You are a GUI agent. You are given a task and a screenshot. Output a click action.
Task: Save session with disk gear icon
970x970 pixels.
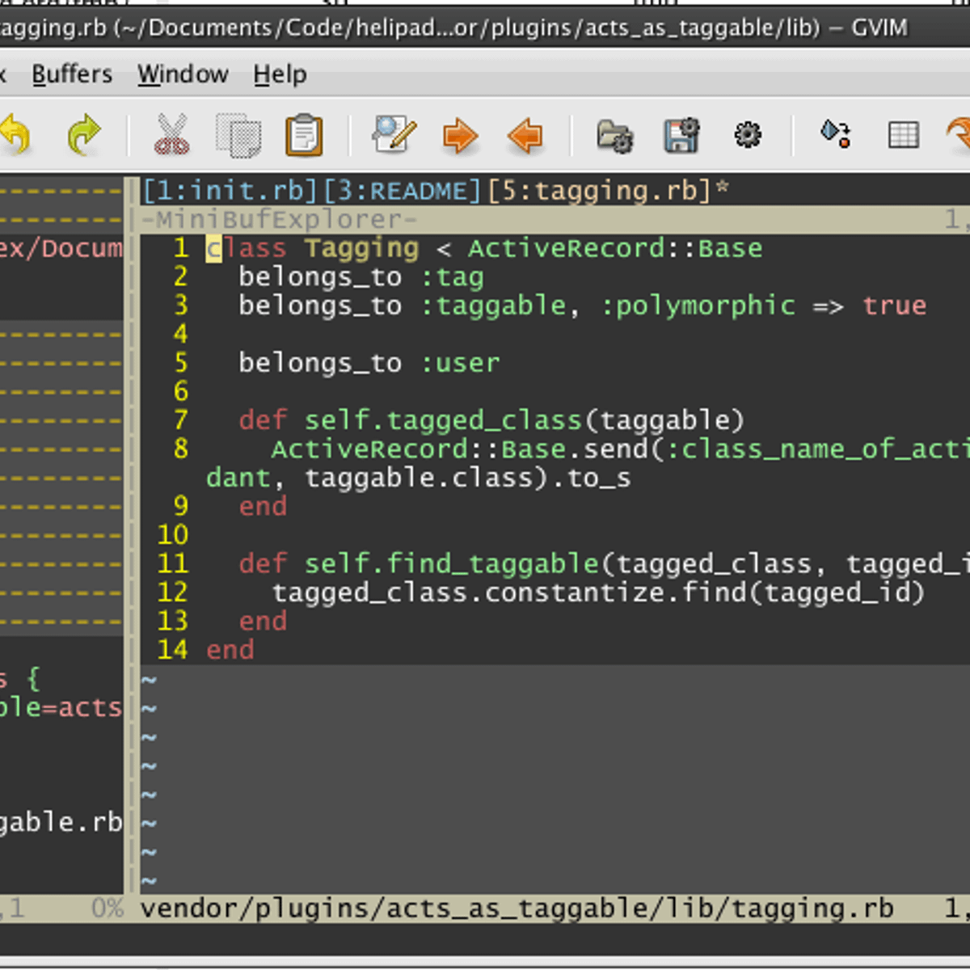681,135
